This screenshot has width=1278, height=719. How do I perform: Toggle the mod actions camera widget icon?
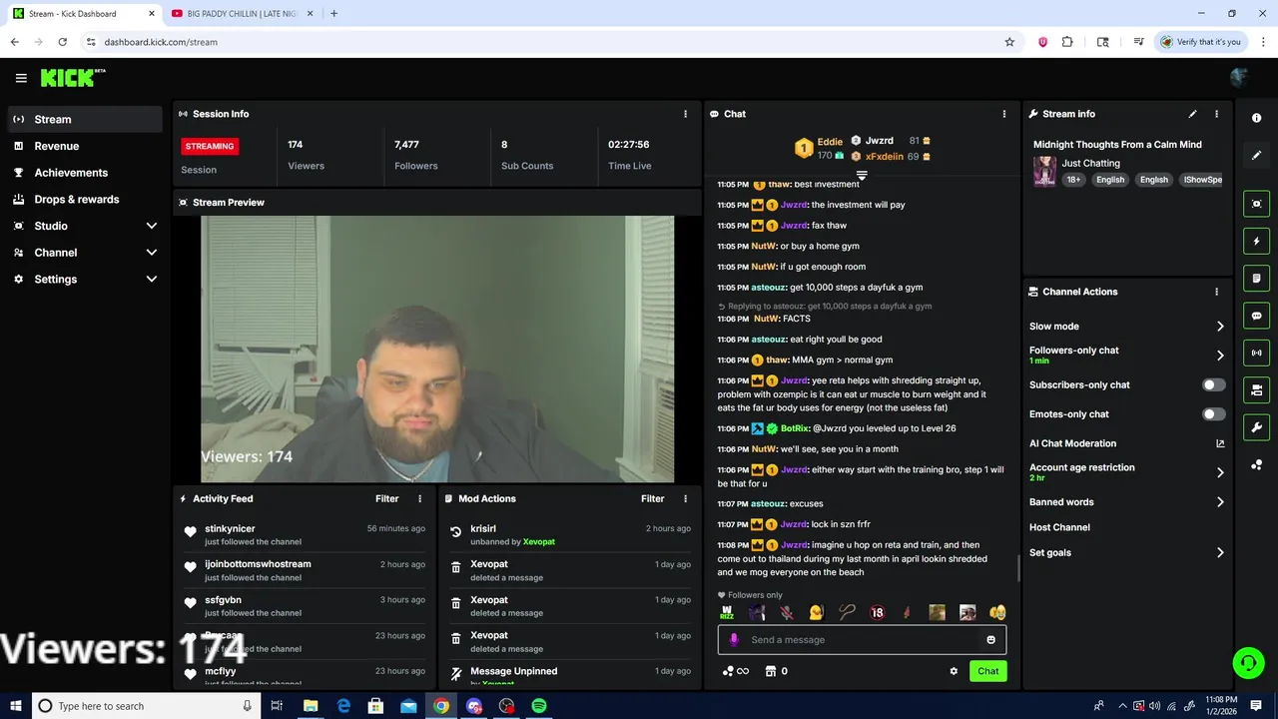point(1256,389)
